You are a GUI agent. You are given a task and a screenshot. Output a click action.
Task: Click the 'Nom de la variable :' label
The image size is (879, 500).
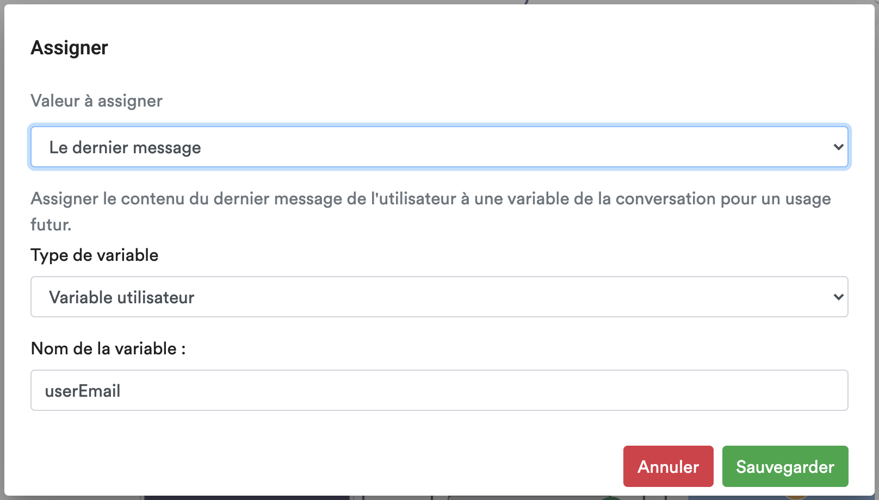tap(108, 348)
